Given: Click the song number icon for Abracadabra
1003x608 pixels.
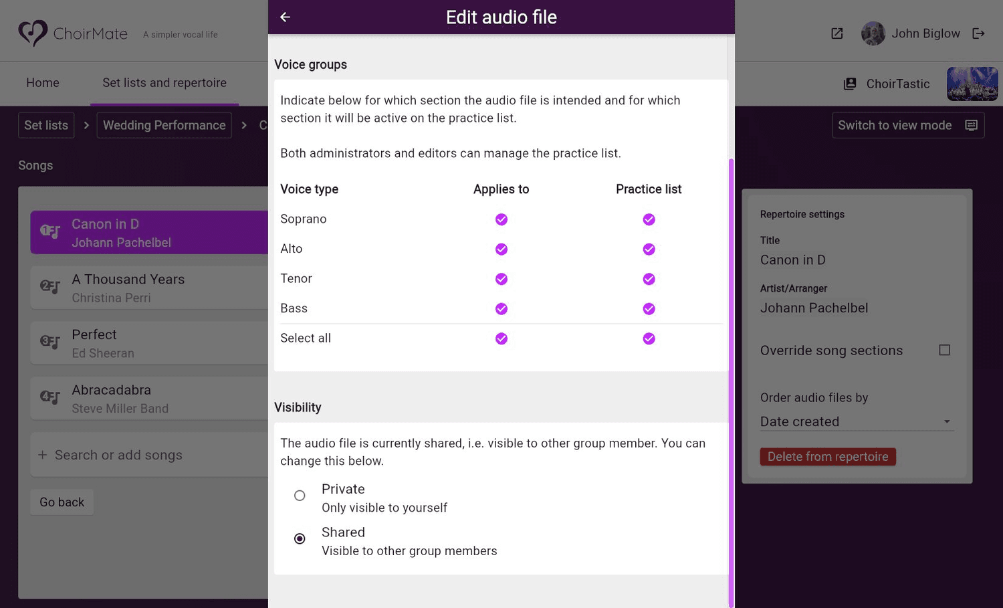Looking at the screenshot, I should (50, 397).
